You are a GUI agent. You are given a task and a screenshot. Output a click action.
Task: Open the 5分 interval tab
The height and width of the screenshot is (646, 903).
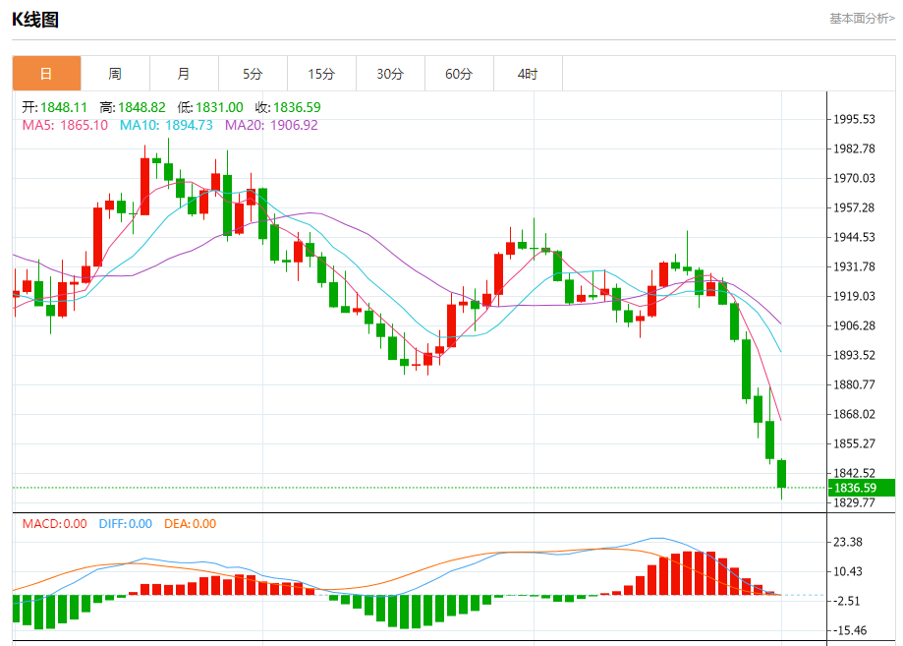tap(253, 74)
